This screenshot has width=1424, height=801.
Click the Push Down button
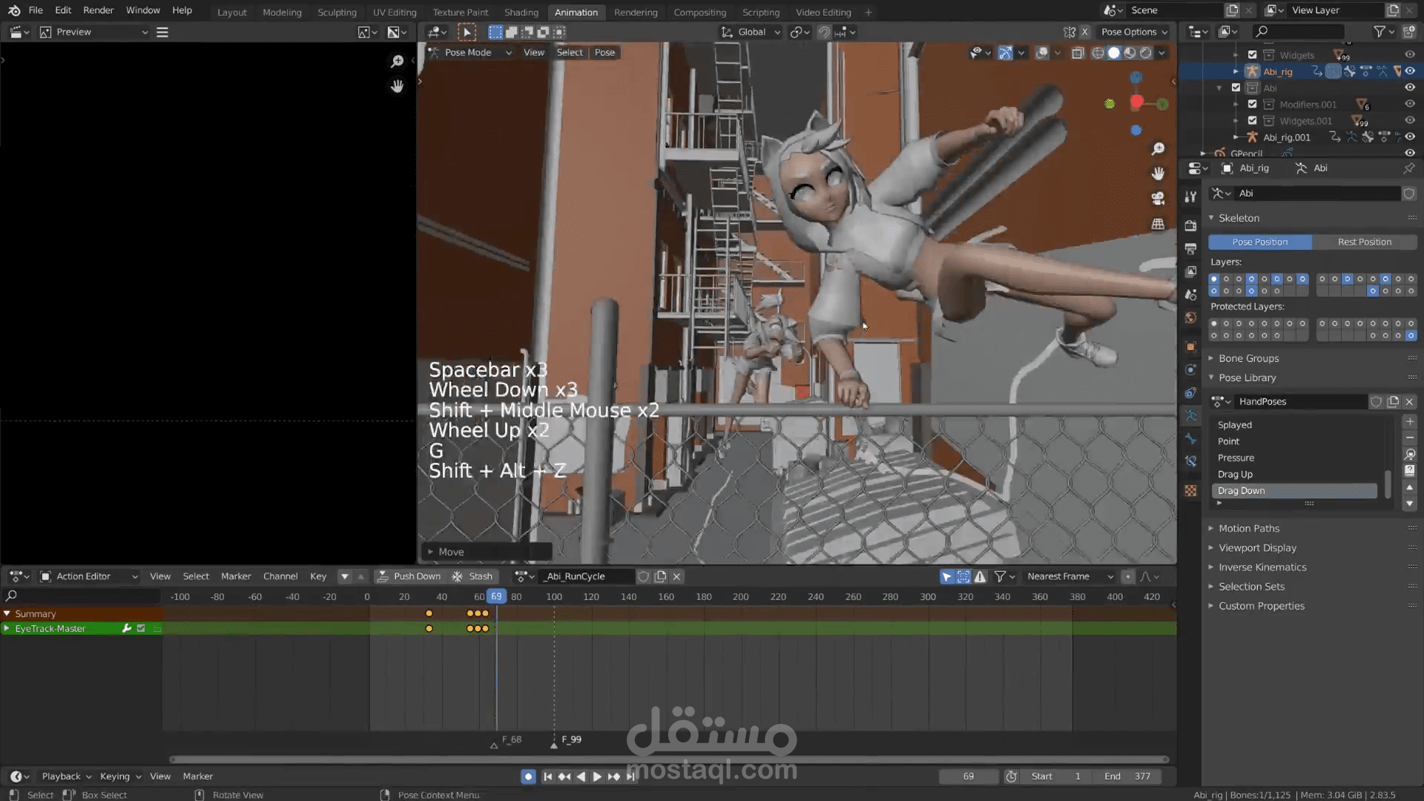coord(409,576)
